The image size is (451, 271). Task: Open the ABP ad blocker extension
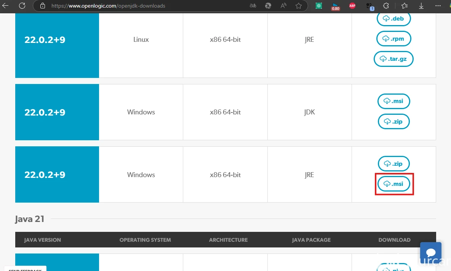(352, 5)
